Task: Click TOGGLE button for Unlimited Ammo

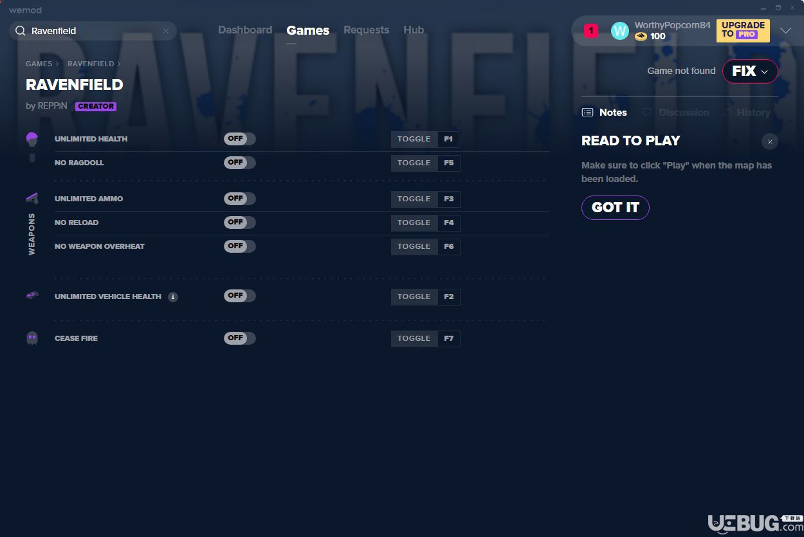Action: click(x=414, y=199)
